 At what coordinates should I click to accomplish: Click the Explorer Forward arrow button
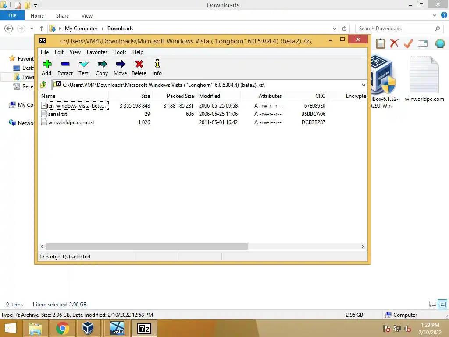[x=21, y=29]
